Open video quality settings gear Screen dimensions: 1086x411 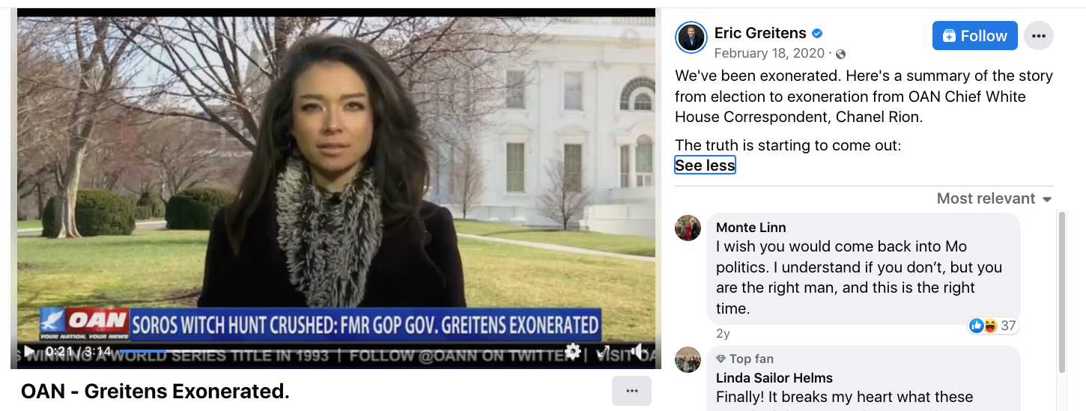point(573,351)
